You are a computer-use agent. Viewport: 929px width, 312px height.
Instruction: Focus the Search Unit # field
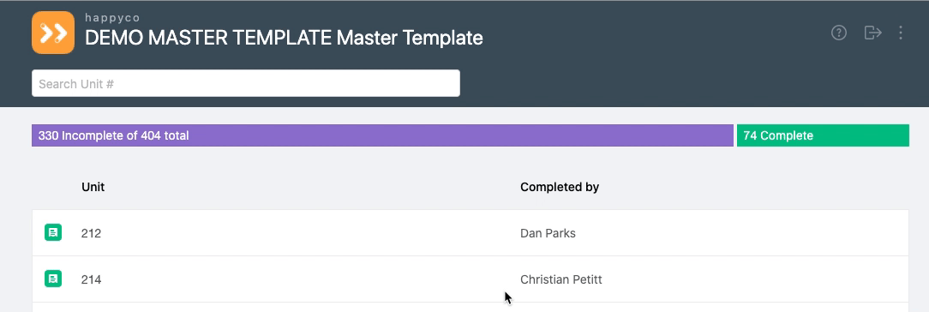(246, 83)
